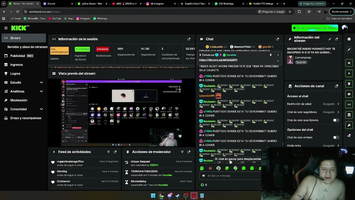Pop out the Información de la sesión panel
The height and width of the screenshot is (200, 355).
click(x=189, y=39)
